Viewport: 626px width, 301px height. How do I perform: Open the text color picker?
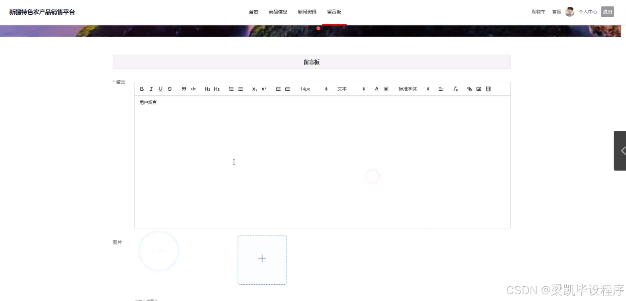[376, 89]
